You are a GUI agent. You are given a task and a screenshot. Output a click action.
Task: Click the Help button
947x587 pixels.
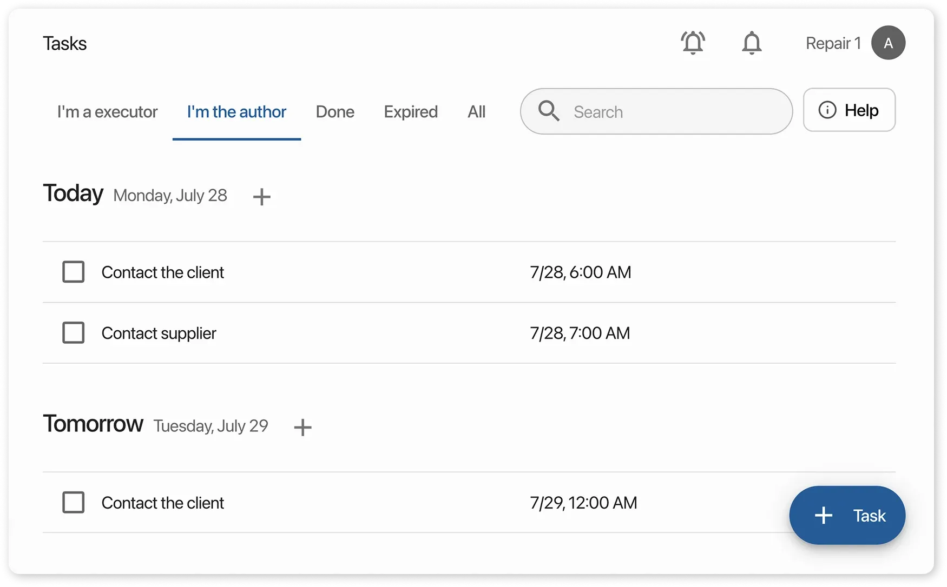(849, 110)
